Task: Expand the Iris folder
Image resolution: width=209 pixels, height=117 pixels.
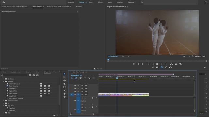Action: coord(3,103)
